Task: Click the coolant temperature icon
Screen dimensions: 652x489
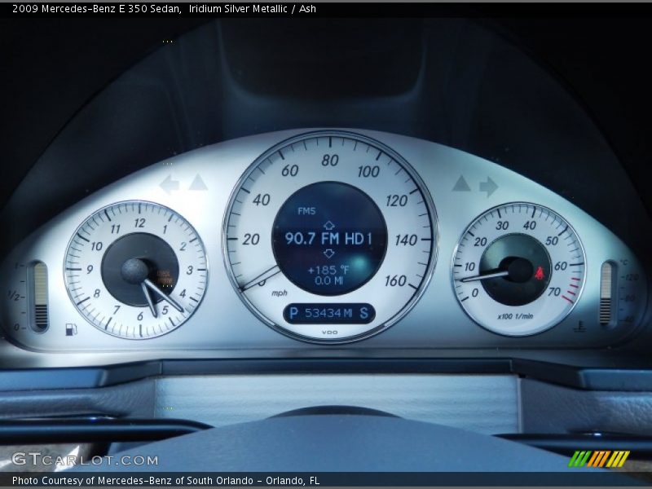Action: (580, 326)
